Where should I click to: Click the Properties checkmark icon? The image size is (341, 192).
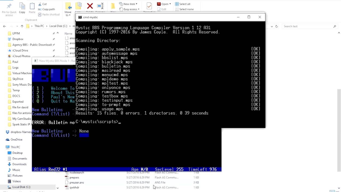point(149,6)
